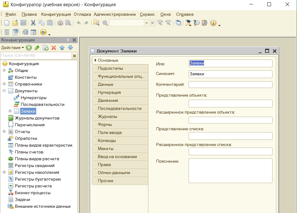Collapse the Документы tree node
This screenshot has height=213, width=297.
tap(4, 91)
